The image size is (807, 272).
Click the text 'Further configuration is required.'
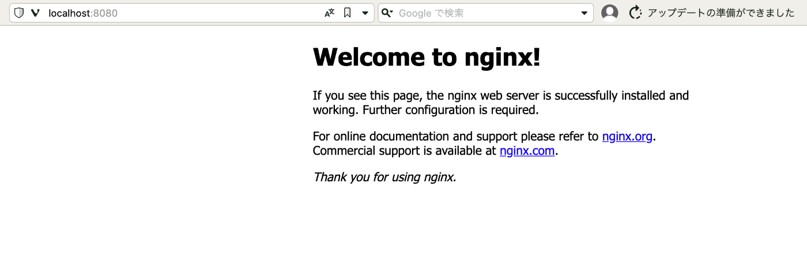(451, 110)
